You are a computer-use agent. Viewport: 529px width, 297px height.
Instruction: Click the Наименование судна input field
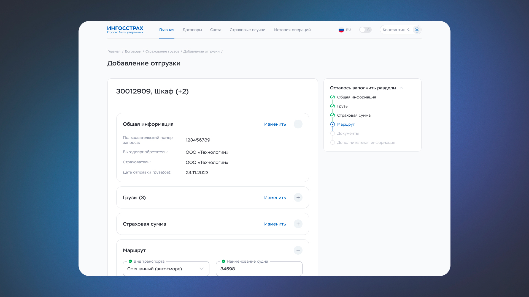point(259,269)
